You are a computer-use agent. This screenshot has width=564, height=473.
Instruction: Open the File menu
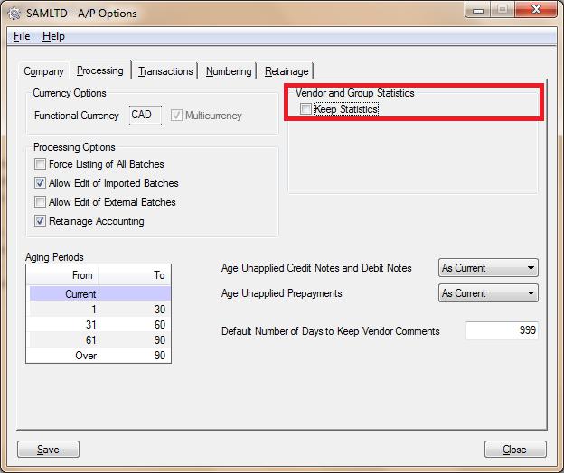pos(22,36)
